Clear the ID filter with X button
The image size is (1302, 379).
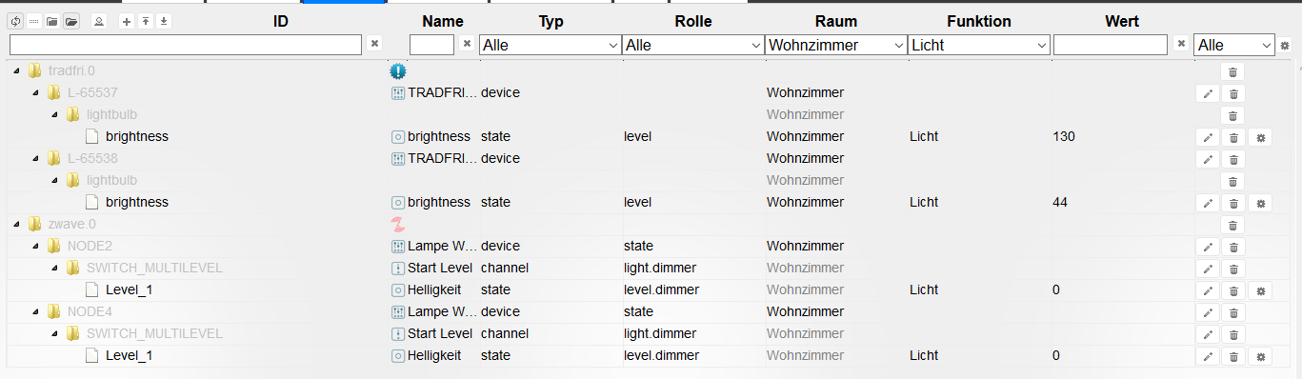coord(374,44)
